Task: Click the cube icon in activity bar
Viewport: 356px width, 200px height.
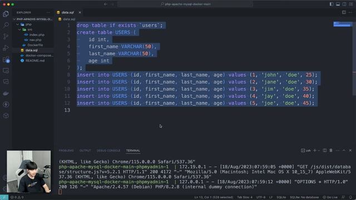Action: point(6,116)
